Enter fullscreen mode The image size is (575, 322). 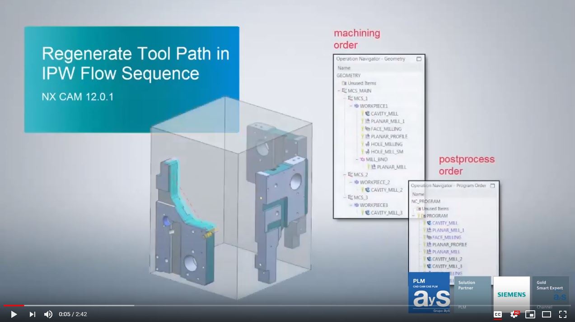pos(563,314)
